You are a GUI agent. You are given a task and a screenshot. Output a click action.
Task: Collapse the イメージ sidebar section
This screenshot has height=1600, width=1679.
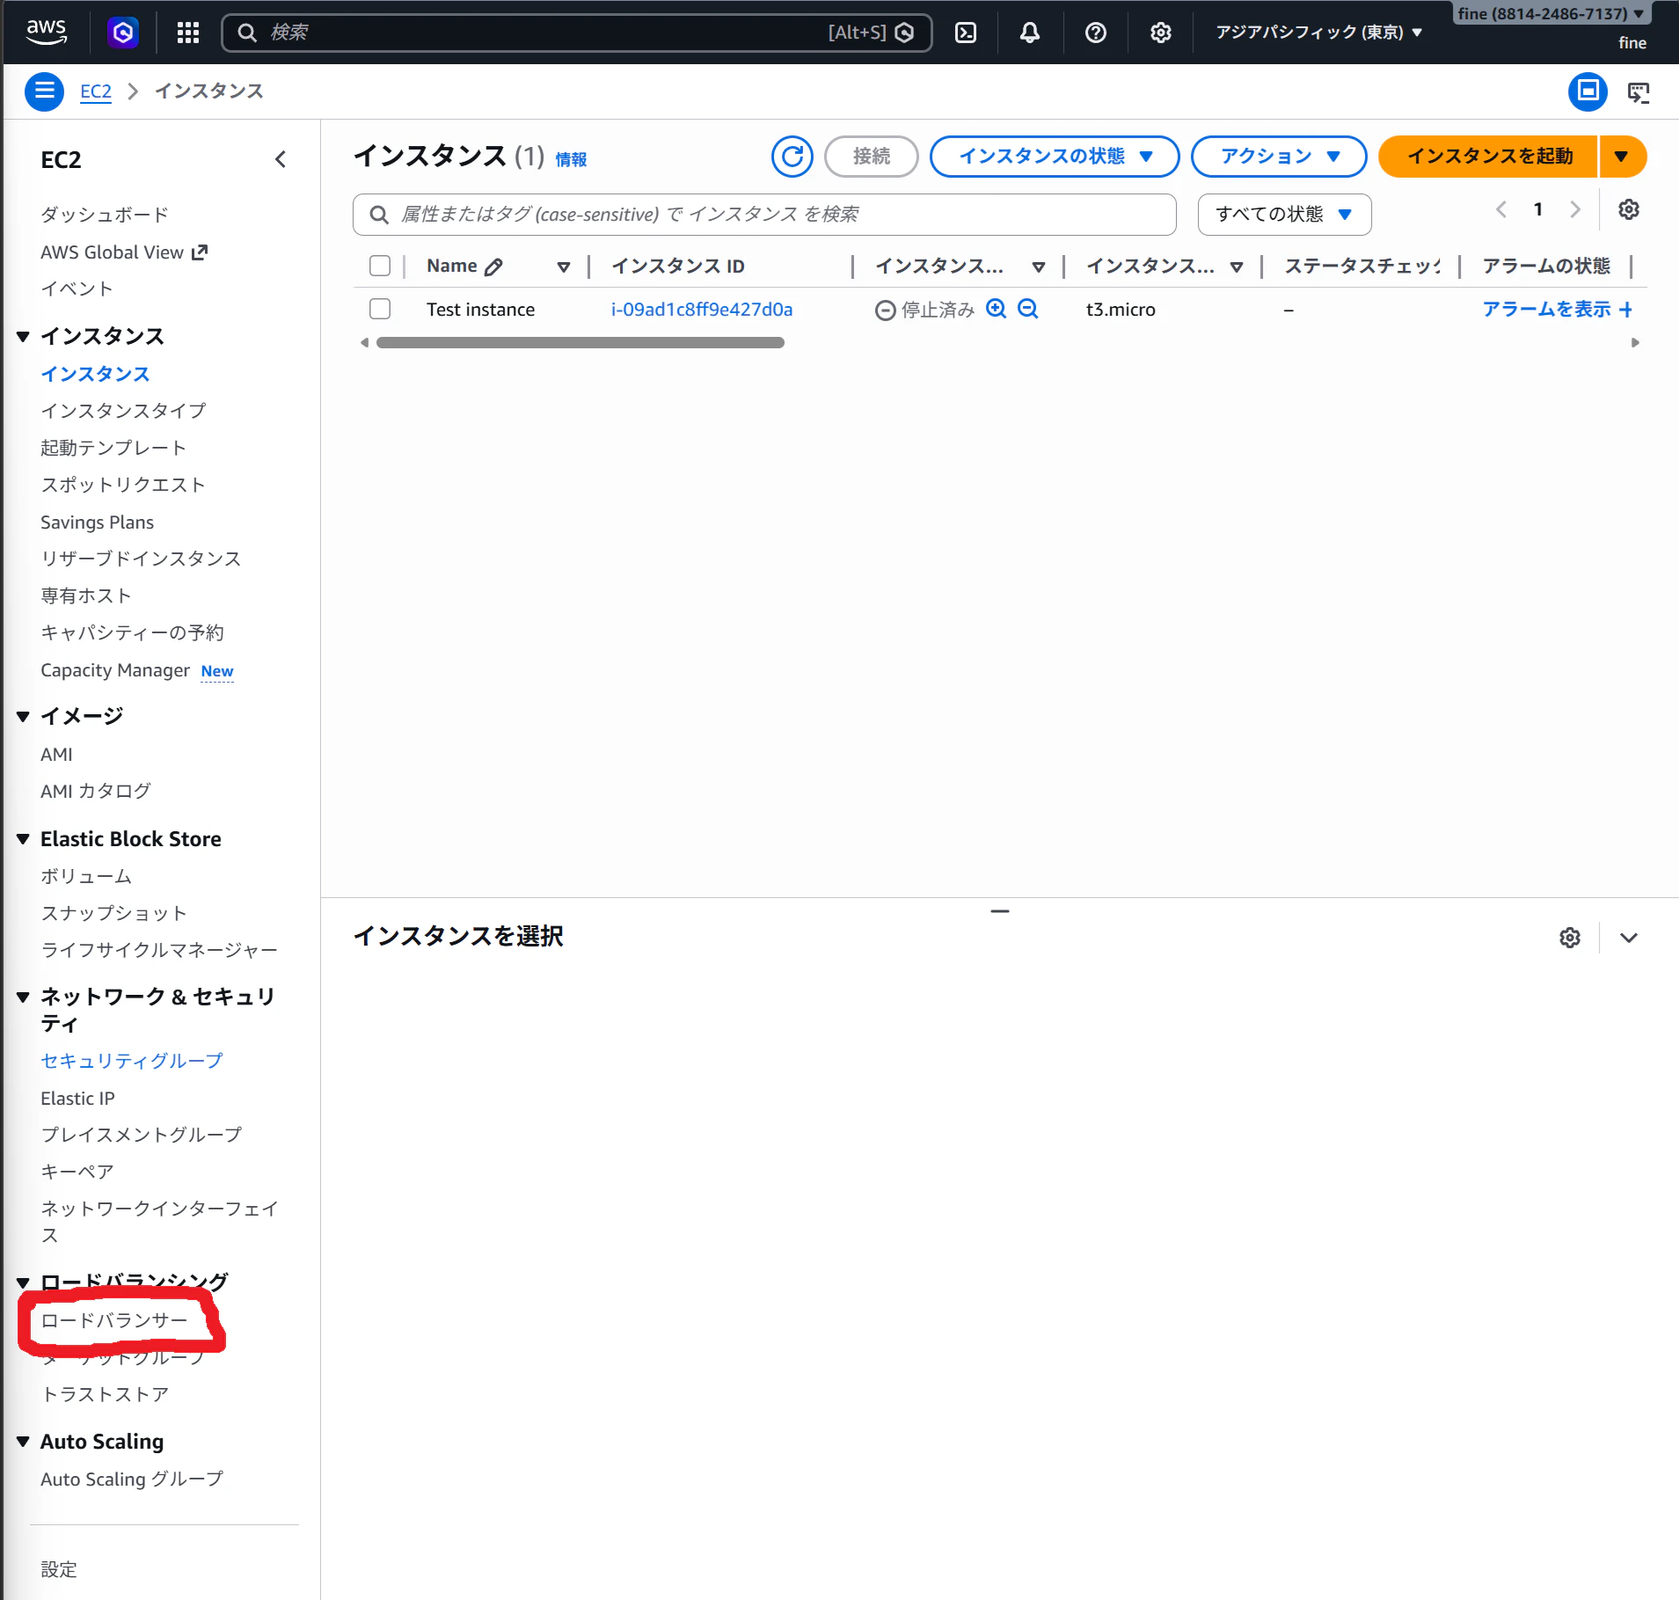pos(23,717)
